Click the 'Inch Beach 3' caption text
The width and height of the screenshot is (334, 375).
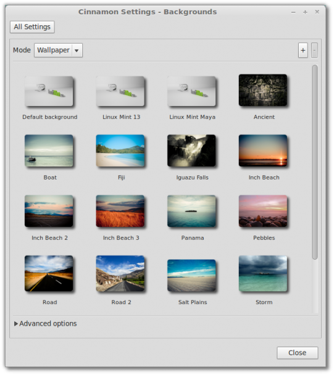(121, 238)
